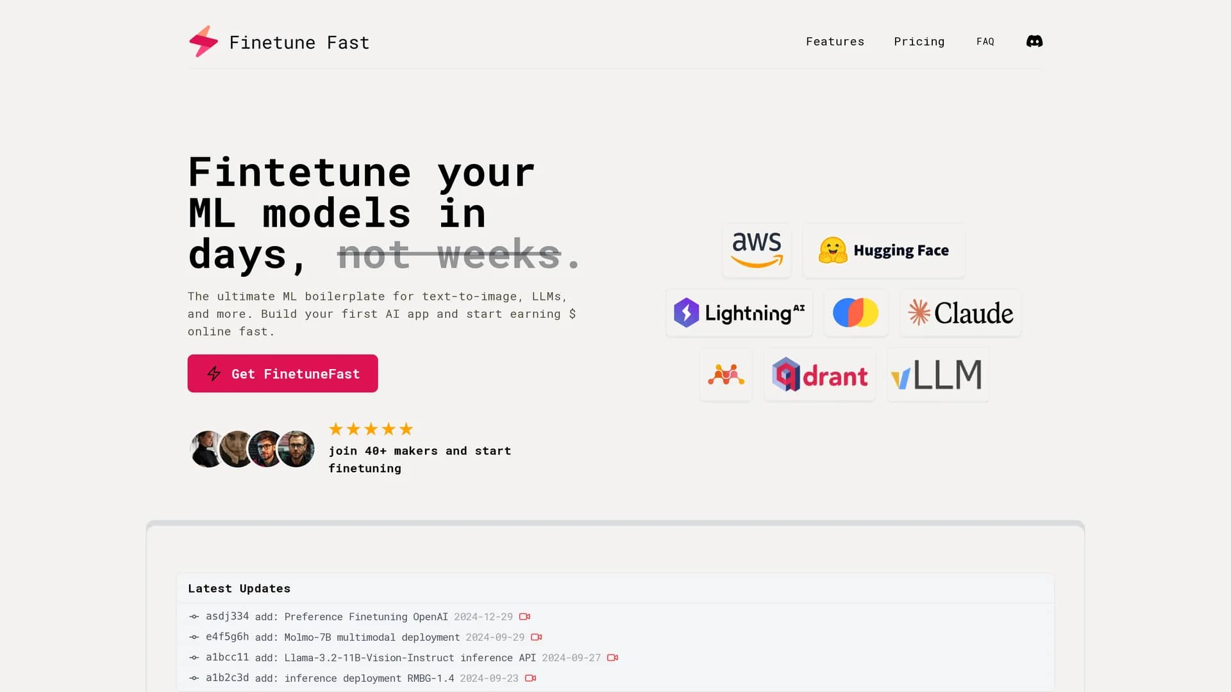Click the Claude logo card

(960, 313)
